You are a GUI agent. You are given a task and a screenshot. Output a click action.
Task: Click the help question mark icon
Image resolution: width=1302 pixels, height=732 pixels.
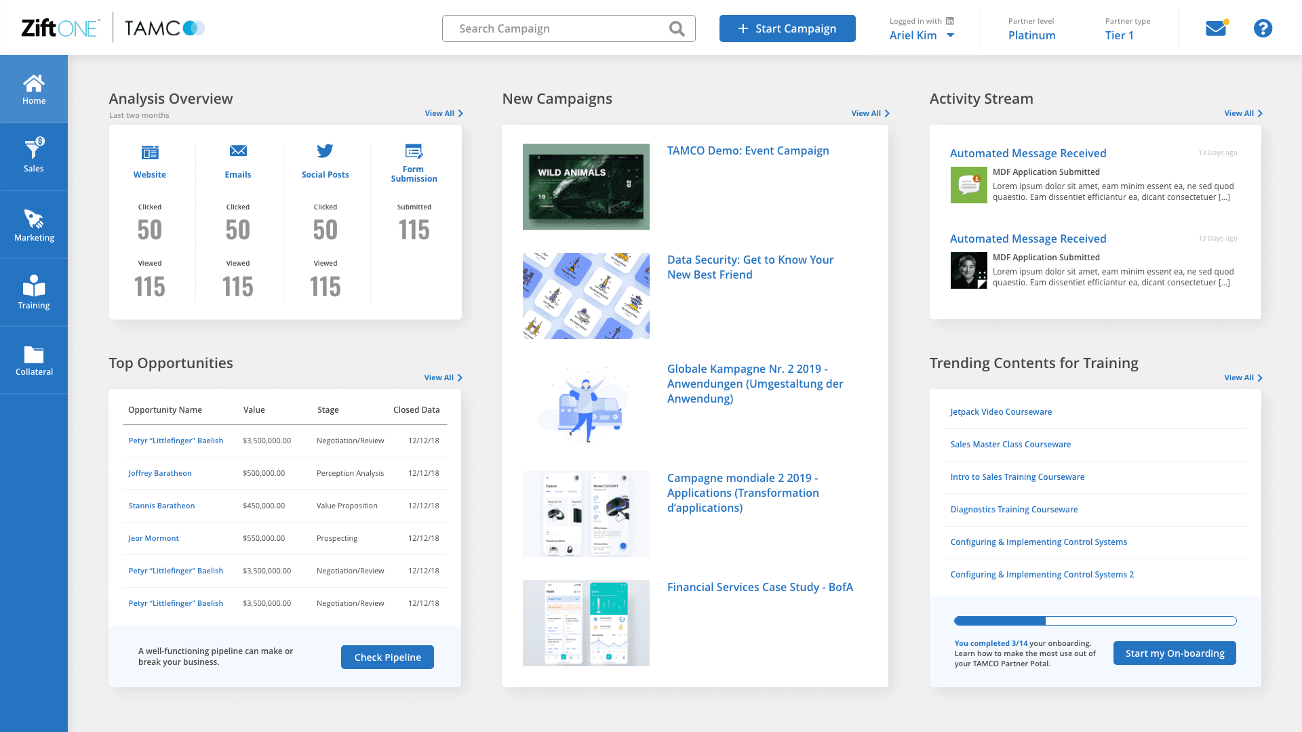point(1263,28)
